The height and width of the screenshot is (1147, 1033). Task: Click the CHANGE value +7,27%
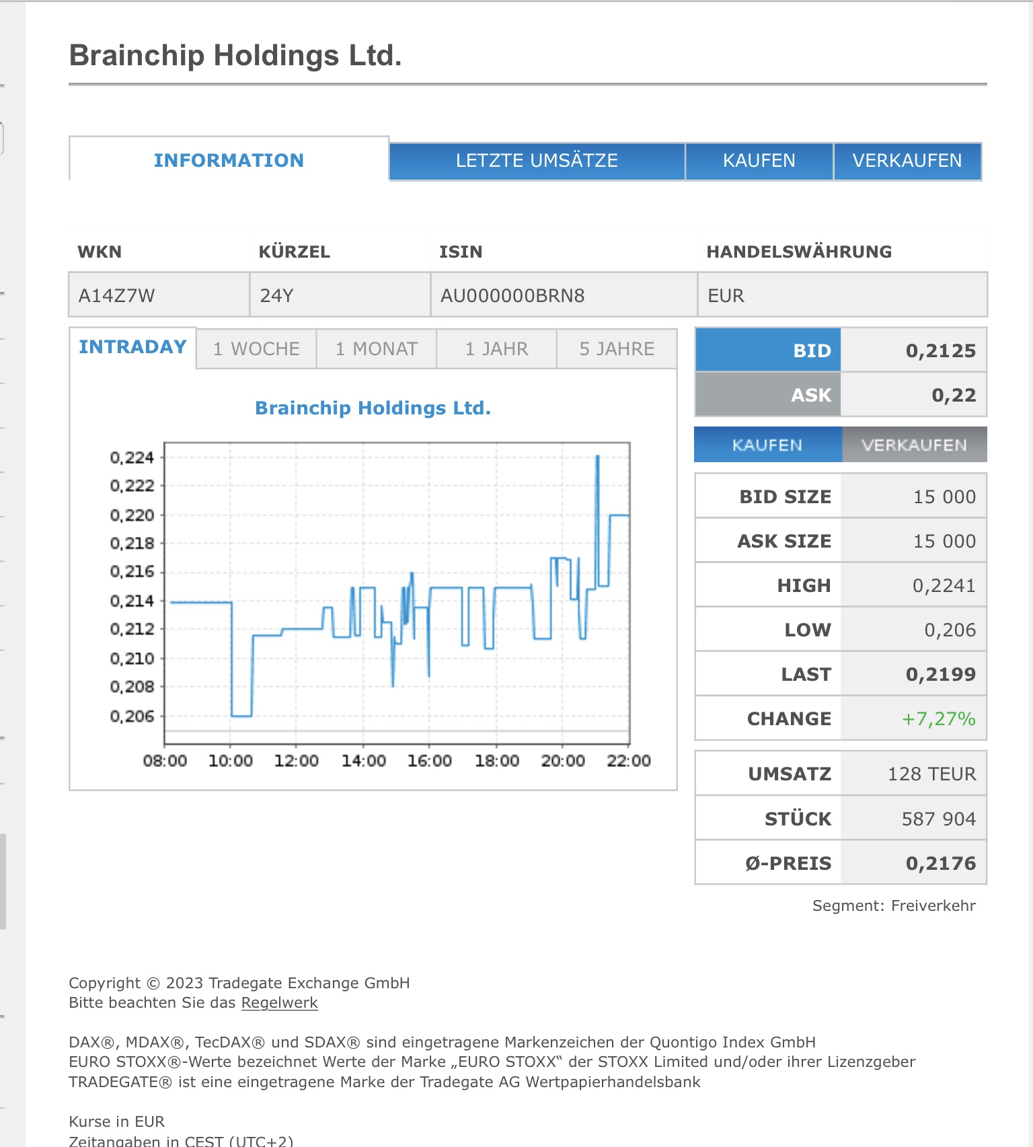pos(939,718)
